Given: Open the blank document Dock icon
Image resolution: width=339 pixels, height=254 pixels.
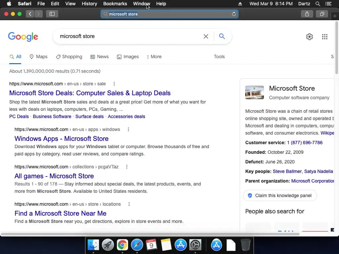Looking at the screenshot, I should coord(231,245).
